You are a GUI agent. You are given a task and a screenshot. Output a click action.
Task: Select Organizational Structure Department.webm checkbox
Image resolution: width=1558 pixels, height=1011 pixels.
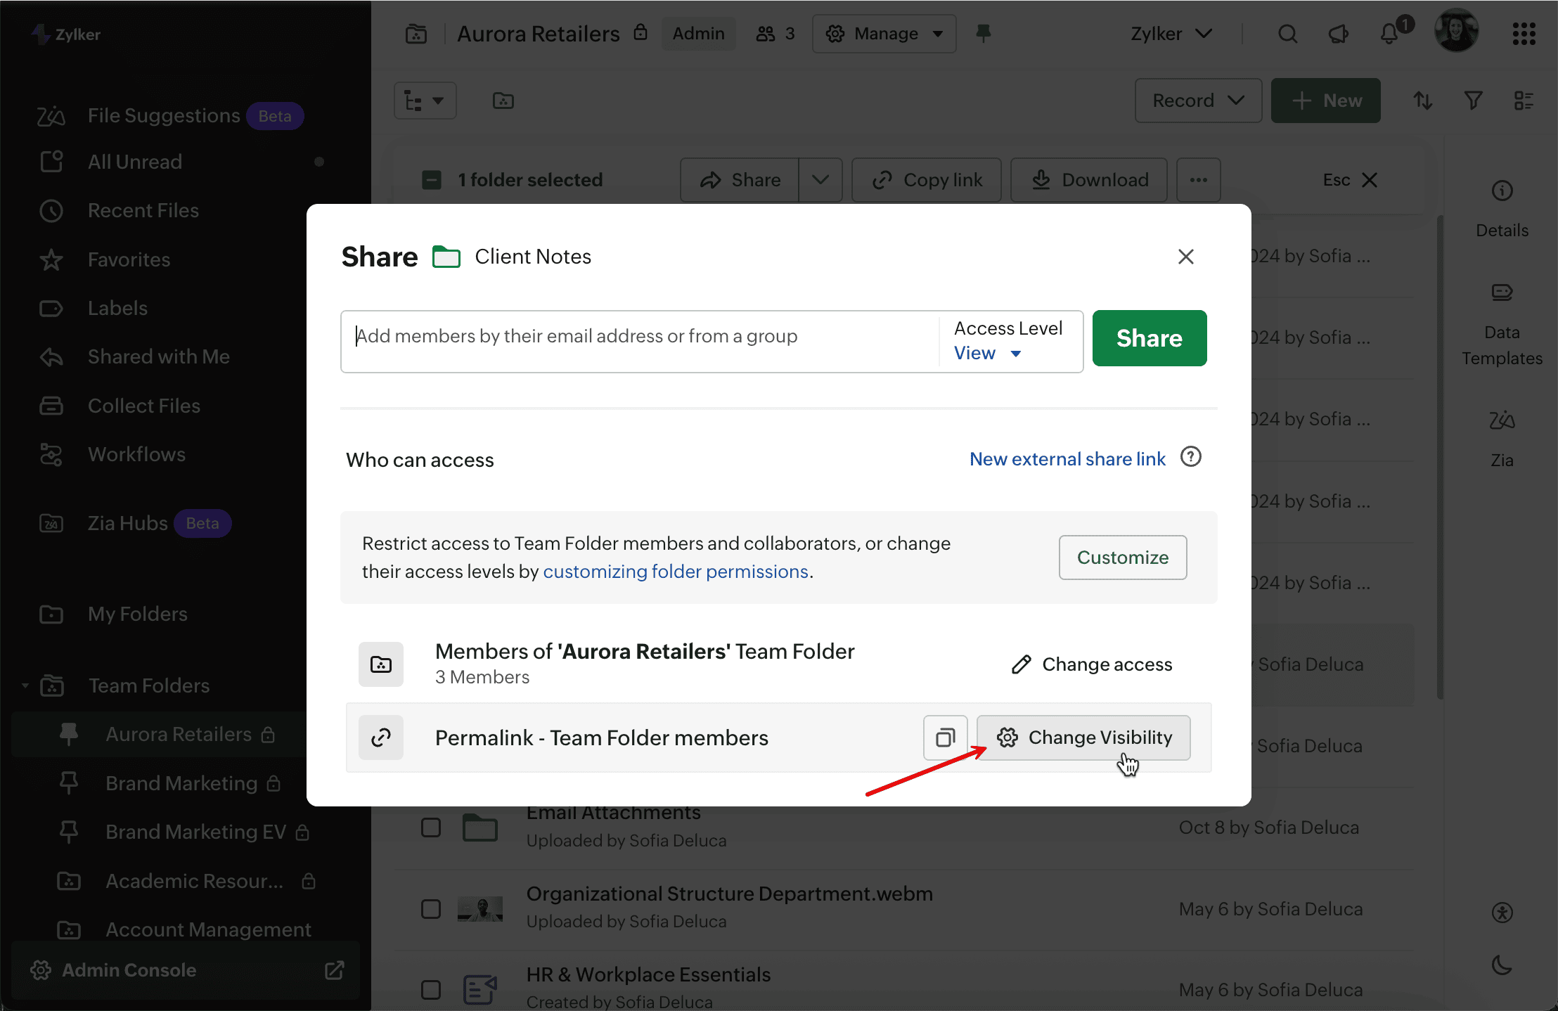[x=431, y=908]
